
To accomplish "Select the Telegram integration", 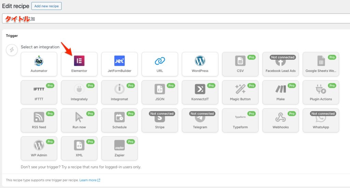I will [x=200, y=121].
